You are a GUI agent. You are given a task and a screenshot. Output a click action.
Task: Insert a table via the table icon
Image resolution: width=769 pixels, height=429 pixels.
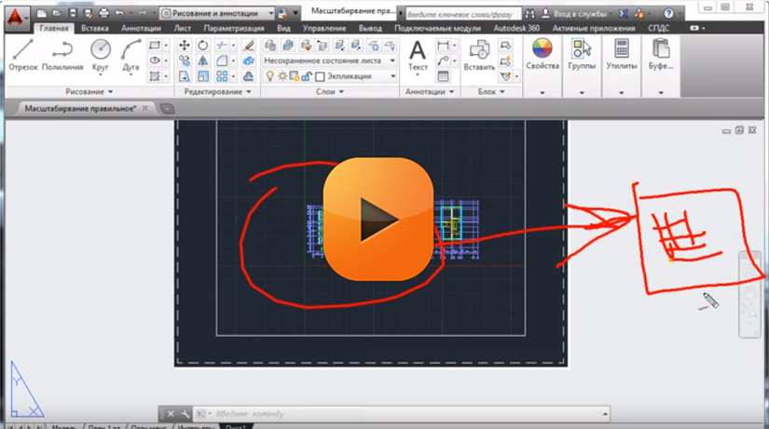tap(443, 76)
